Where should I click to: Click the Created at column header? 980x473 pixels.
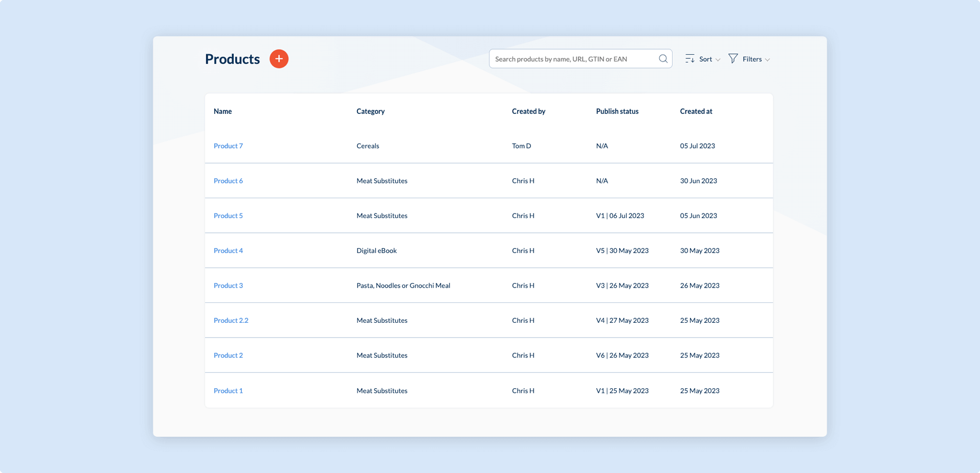coord(696,111)
